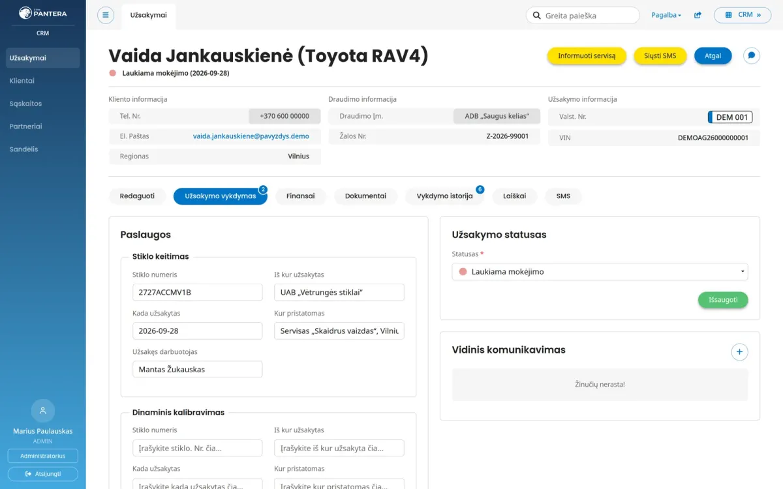Image resolution: width=783 pixels, height=489 pixels.
Task: Add internal message with the plus icon
Action: point(739,352)
